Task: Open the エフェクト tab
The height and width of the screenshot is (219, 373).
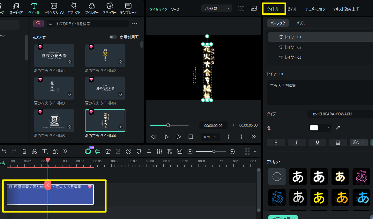Action: (74, 9)
